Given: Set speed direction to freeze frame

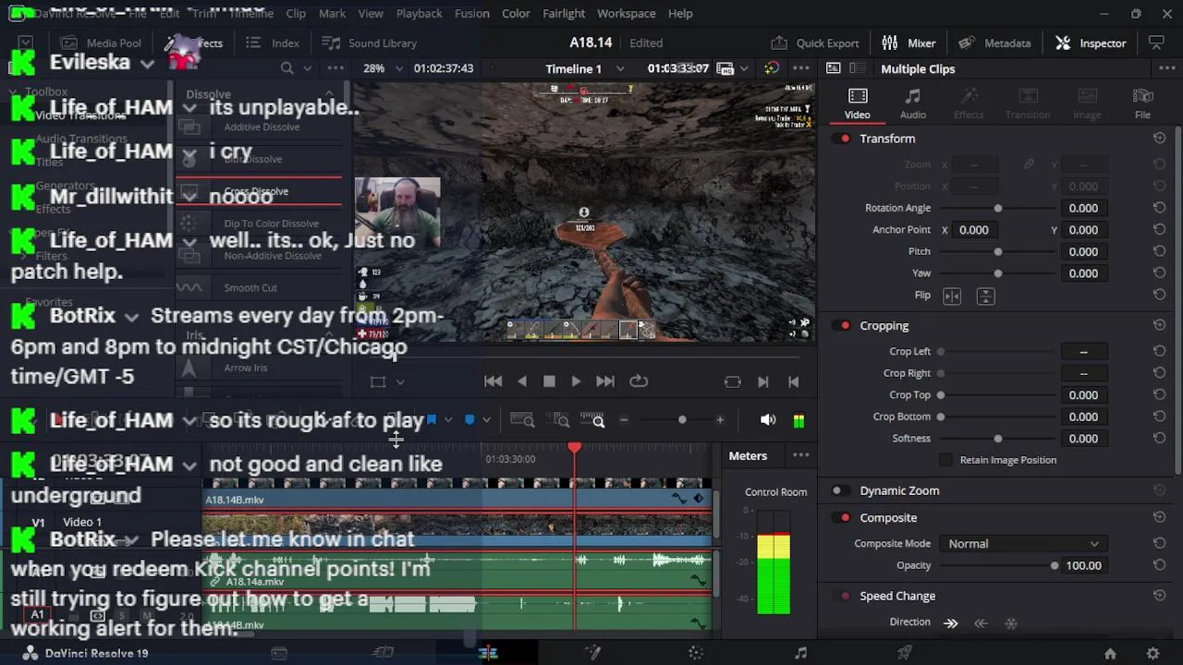Looking at the screenshot, I should tap(1011, 623).
